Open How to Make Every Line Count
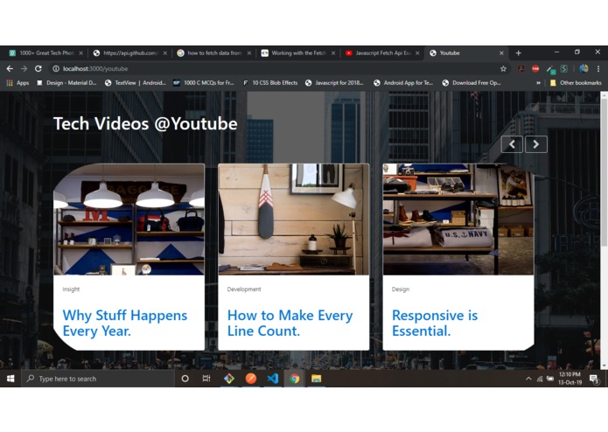Screen dimensions: 608x432 pyautogui.click(x=290, y=324)
